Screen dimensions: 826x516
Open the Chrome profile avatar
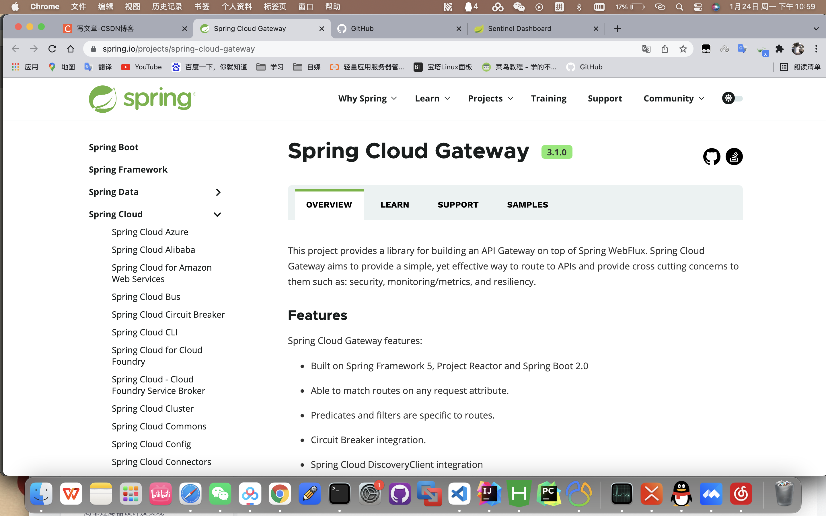(798, 49)
